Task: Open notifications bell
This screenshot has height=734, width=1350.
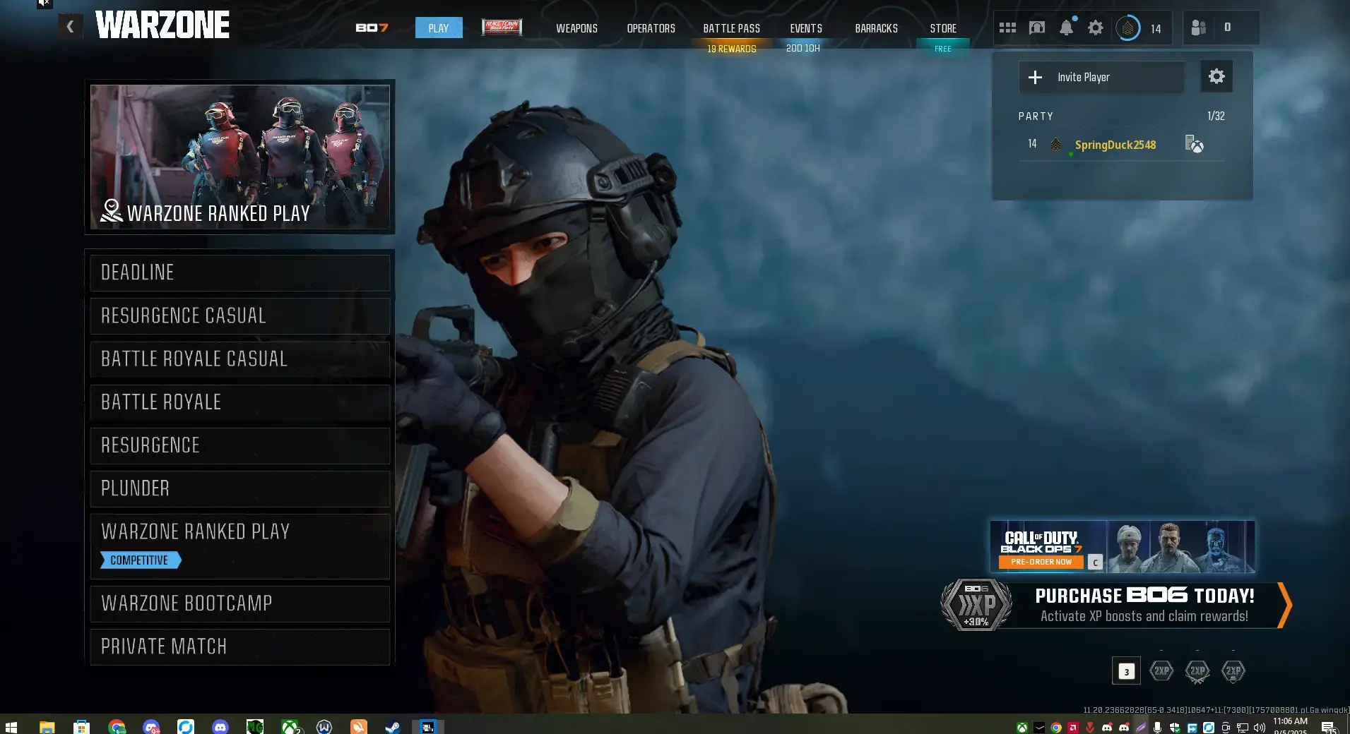Action: click(1067, 28)
